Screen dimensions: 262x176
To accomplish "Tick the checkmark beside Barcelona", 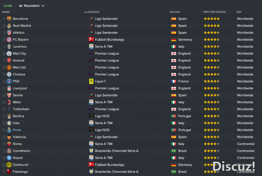I will click(4, 18).
